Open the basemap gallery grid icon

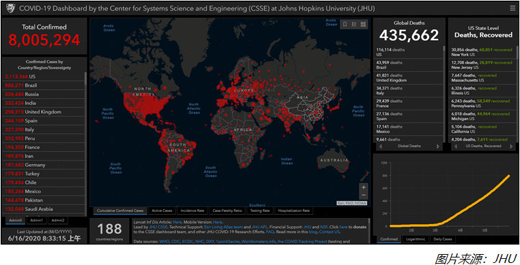(363, 24)
